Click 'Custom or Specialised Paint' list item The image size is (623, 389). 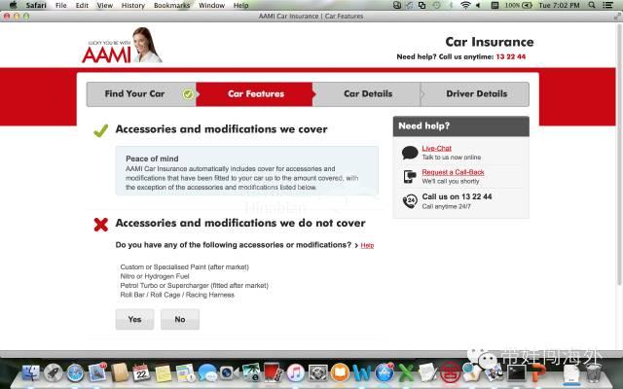tap(184, 267)
